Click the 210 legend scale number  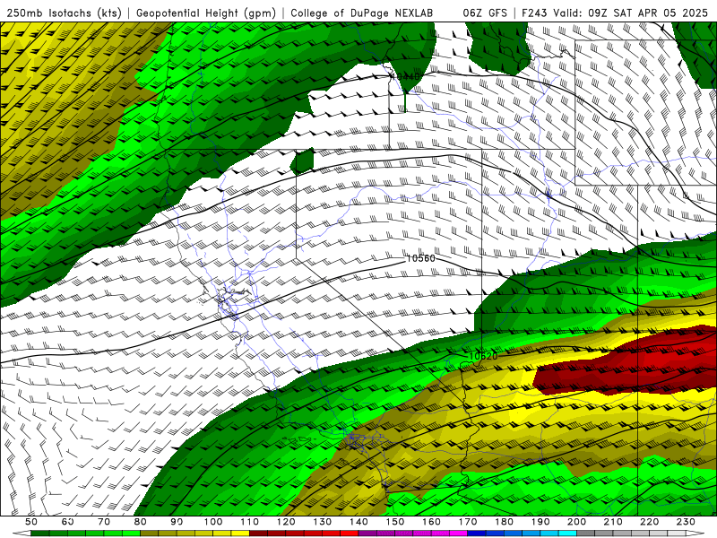(x=613, y=522)
